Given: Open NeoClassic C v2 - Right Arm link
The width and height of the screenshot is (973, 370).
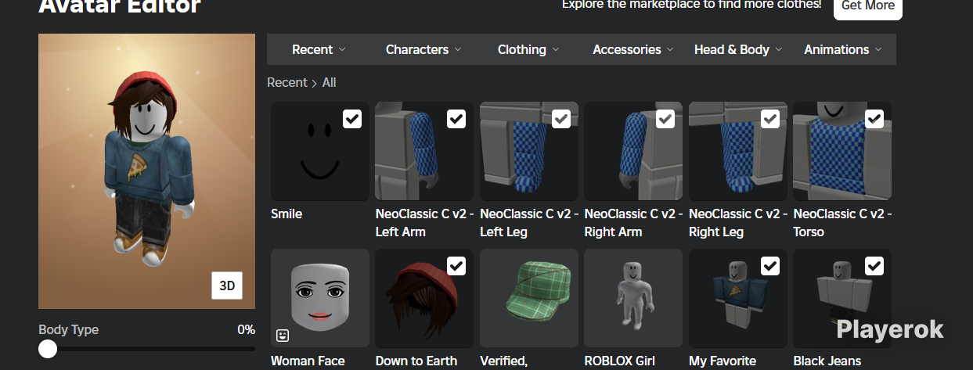Looking at the screenshot, I should (x=633, y=223).
